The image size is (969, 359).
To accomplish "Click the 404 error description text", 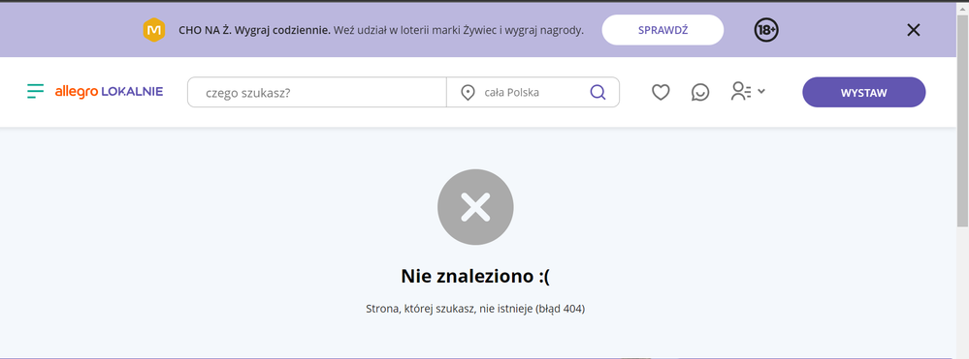I will tap(475, 309).
